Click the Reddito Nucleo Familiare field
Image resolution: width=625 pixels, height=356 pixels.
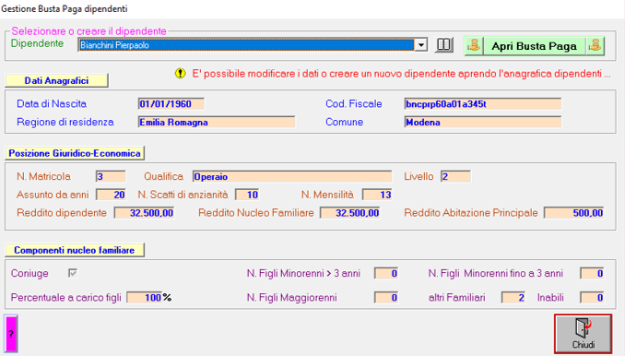point(350,213)
